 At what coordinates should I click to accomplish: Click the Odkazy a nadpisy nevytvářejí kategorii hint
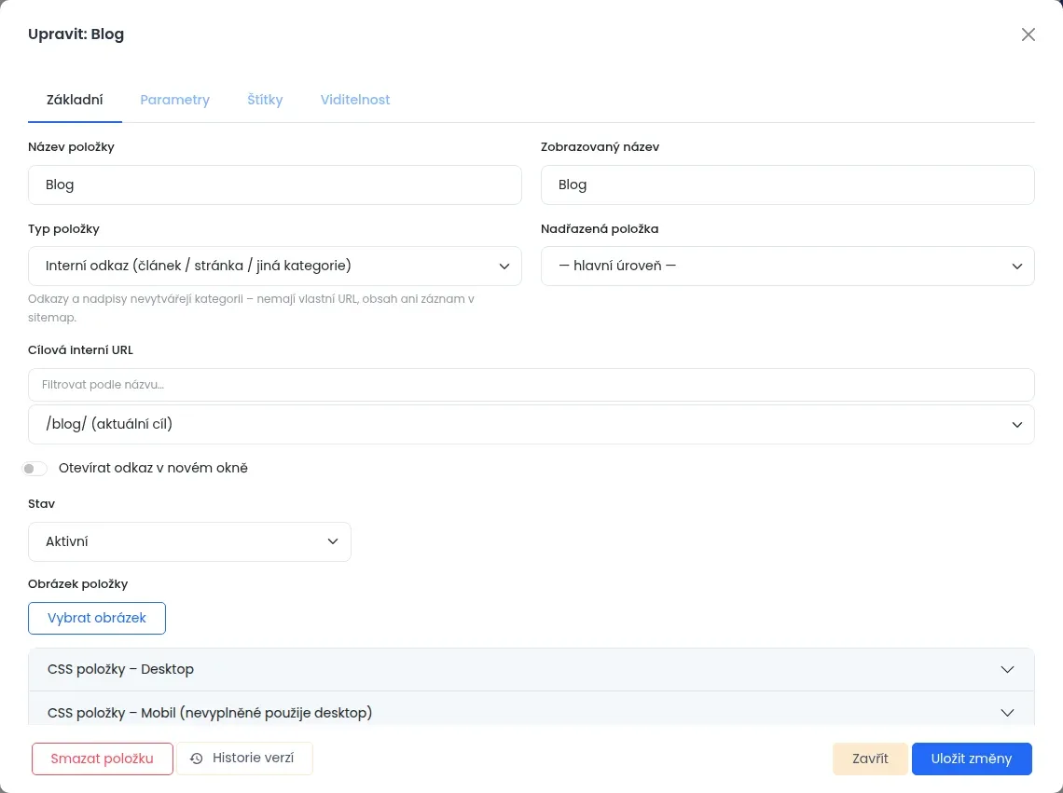click(x=251, y=308)
